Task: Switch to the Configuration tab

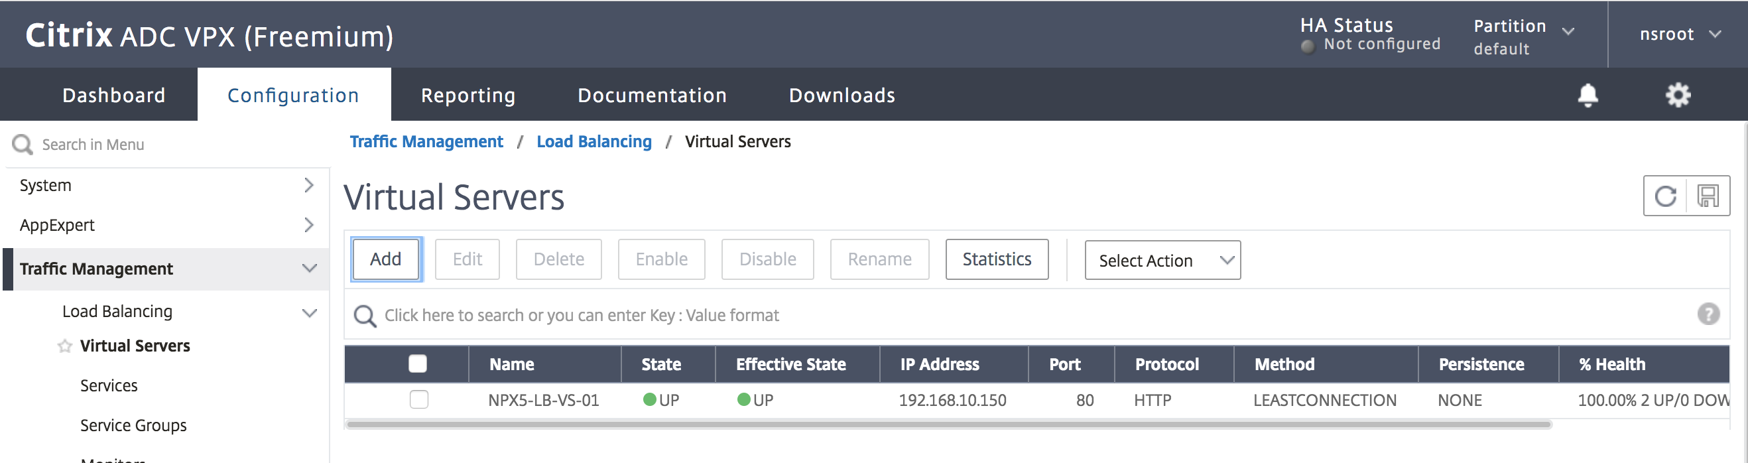Action: (294, 95)
